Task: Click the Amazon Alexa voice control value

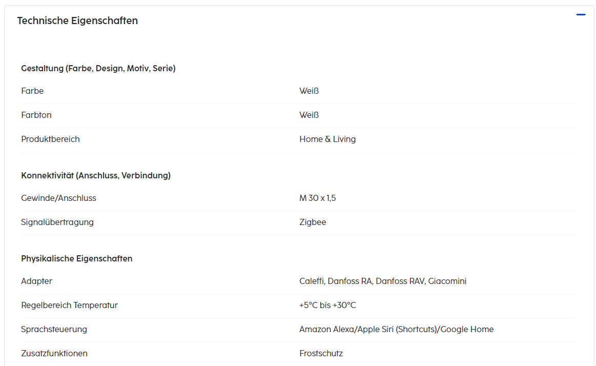Action: (396, 329)
